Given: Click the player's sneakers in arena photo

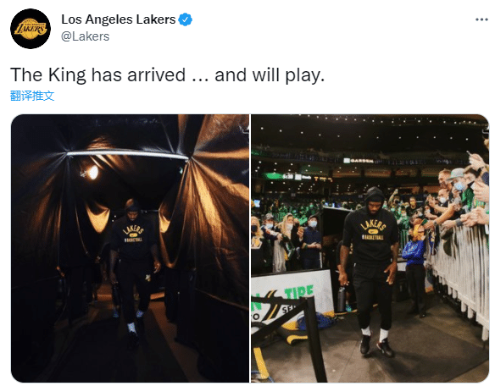Looking at the screenshot, I should [x=376, y=345].
